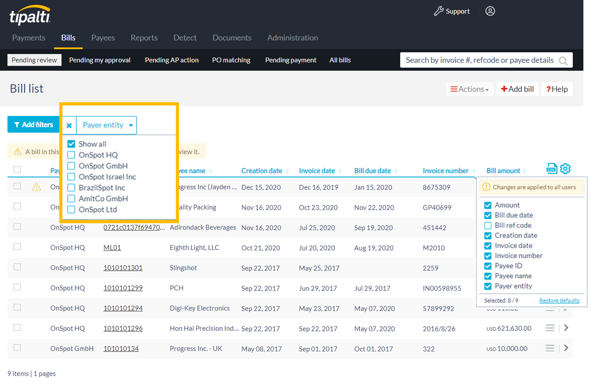Open the row actions hamburger icon for PCH bill
The image size is (591, 390).
(550, 288)
